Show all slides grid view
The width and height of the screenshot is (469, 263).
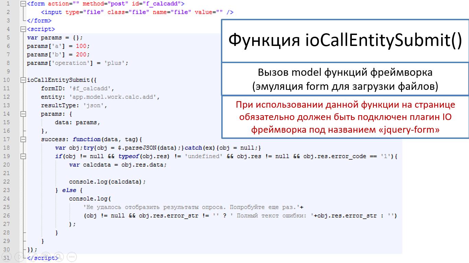click(x=45, y=256)
